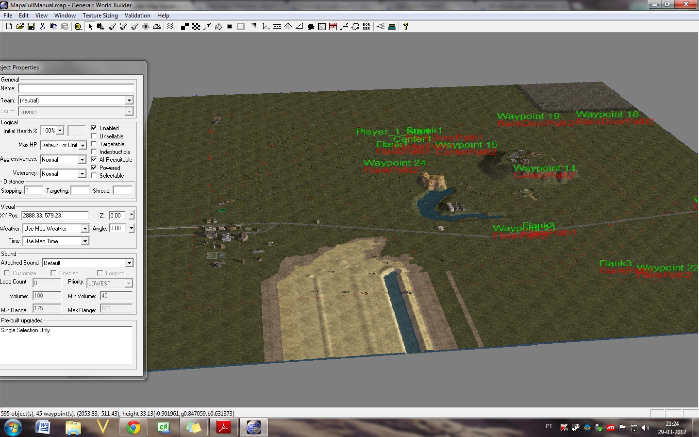This screenshot has width=699, height=437.
Task: Check the Indestructible checkbox
Action: (x=94, y=152)
